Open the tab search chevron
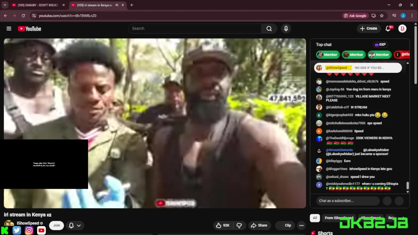 pos(5,5)
